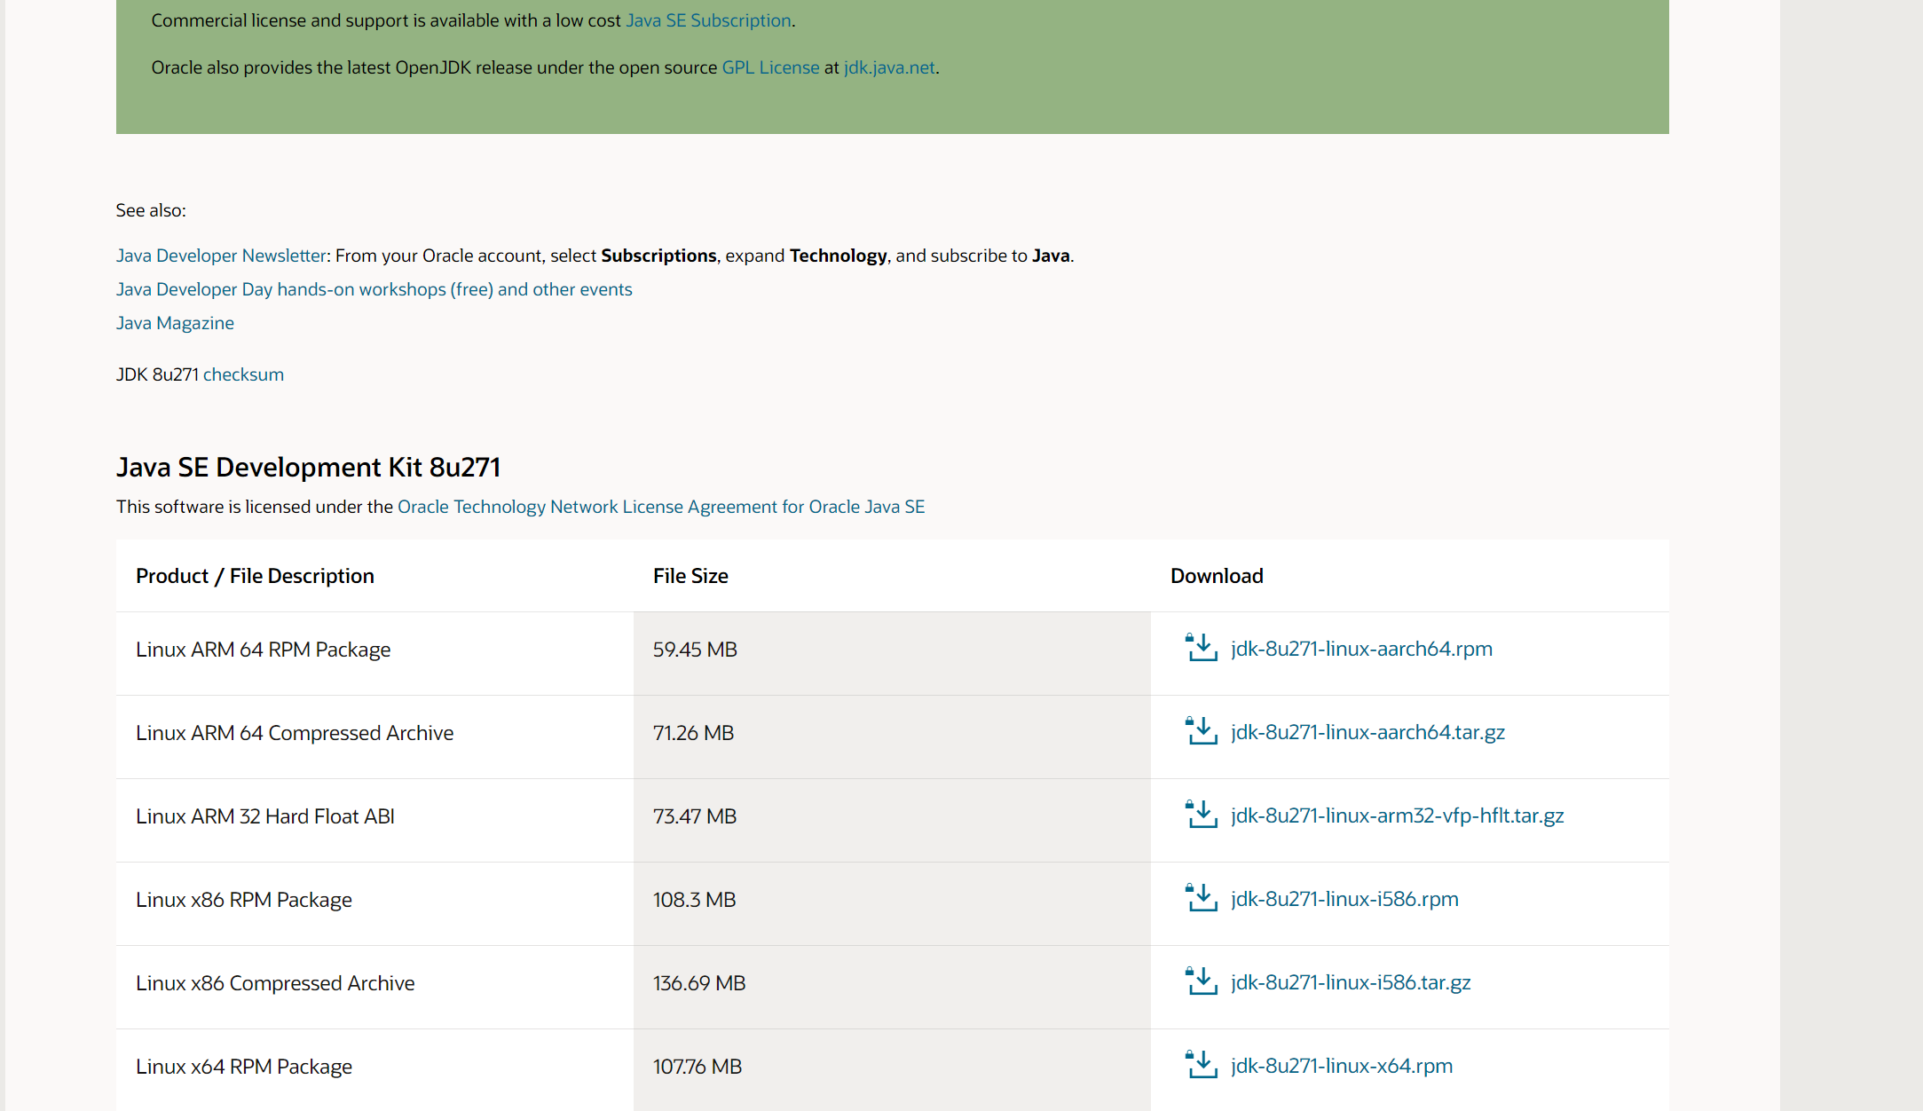Viewport: 1923px width, 1111px height.
Task: Download jdk-8u271-linux-aarch64.tar.gz file link
Action: (1367, 732)
